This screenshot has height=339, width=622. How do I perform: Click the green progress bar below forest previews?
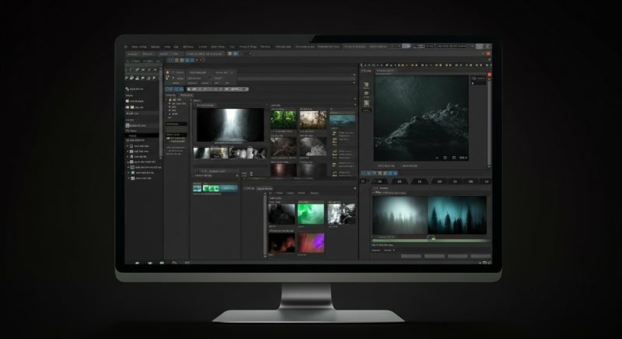click(431, 241)
